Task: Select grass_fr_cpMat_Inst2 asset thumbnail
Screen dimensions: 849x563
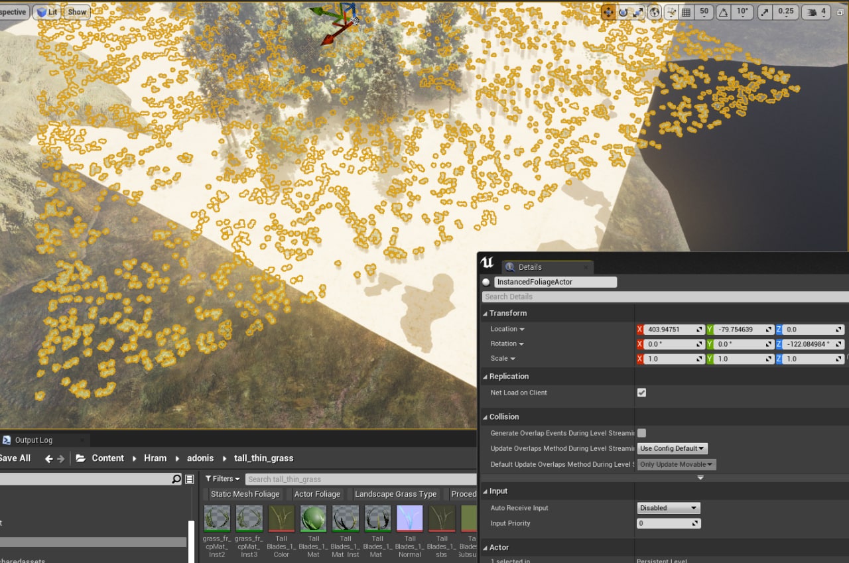Action: pos(217,519)
